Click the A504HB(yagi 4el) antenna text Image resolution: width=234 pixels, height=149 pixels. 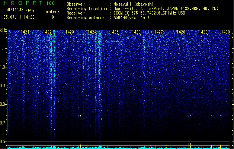pyautogui.click(x=131, y=18)
